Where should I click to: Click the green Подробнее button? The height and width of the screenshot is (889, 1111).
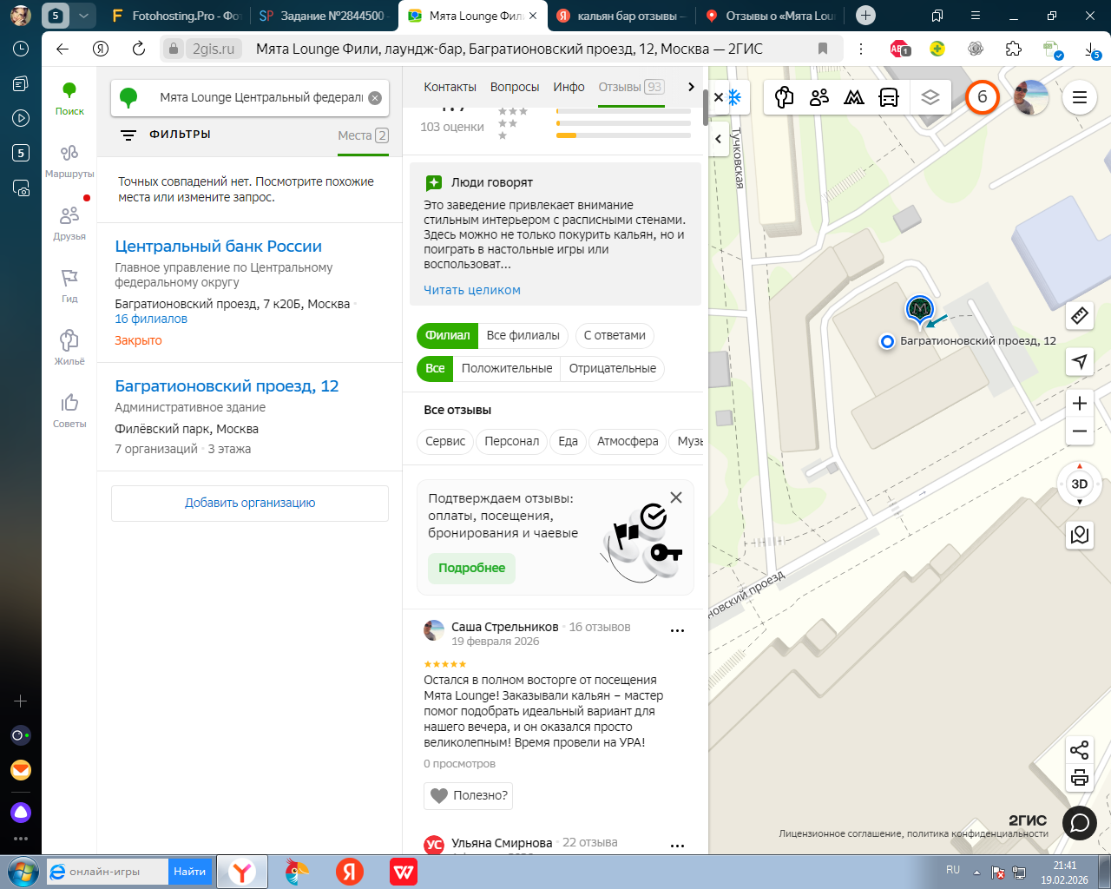pyautogui.click(x=471, y=569)
